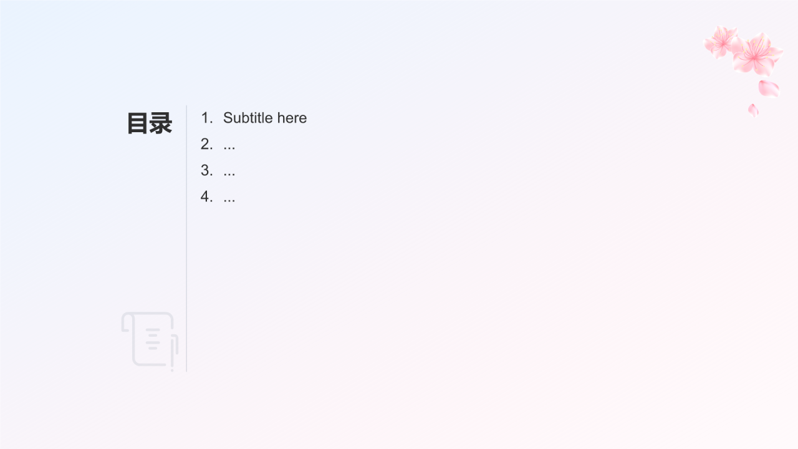Select the large pink blossom graphic
798x449 pixels.
757,54
